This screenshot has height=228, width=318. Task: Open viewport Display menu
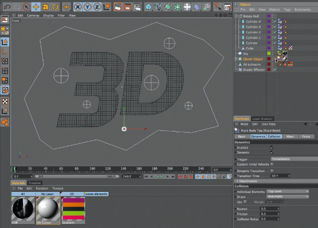[49, 15]
